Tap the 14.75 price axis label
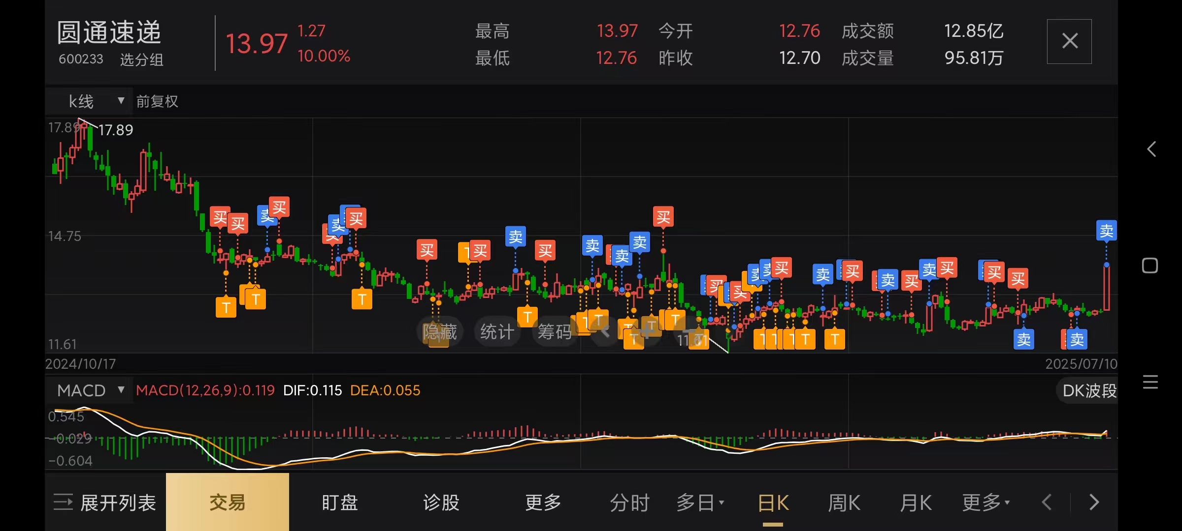The width and height of the screenshot is (1182, 531). pyautogui.click(x=65, y=236)
